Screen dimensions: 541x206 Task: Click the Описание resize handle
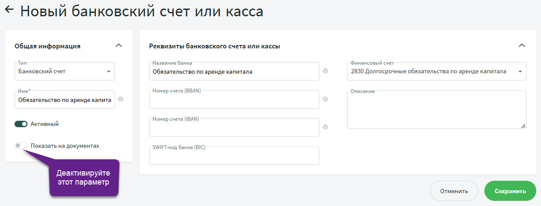[523, 126]
